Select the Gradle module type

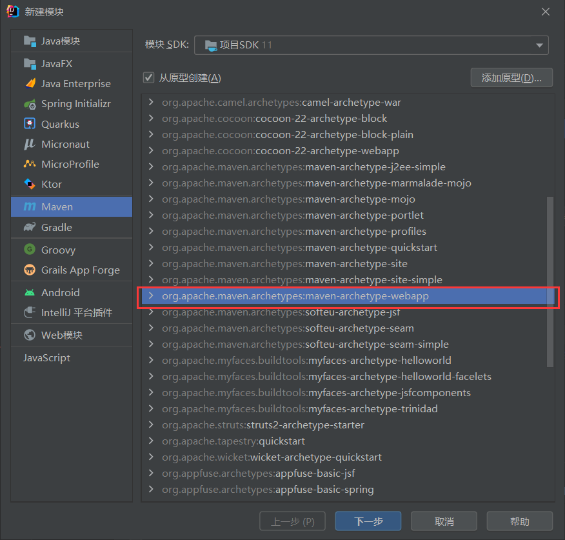[72, 228]
